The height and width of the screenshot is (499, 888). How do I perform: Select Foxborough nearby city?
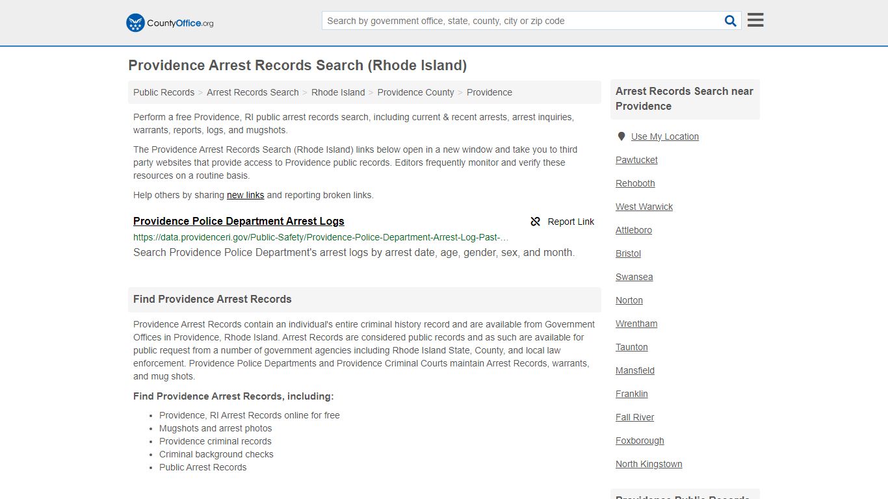(x=640, y=441)
